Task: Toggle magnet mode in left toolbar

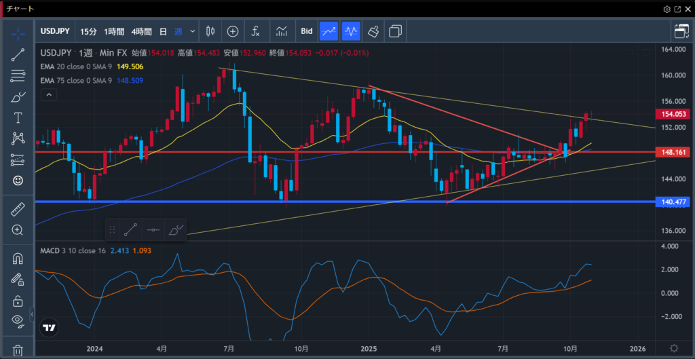Action: click(18, 259)
